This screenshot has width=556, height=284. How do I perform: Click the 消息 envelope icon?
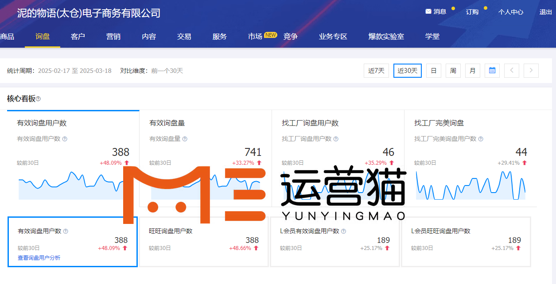point(428,12)
